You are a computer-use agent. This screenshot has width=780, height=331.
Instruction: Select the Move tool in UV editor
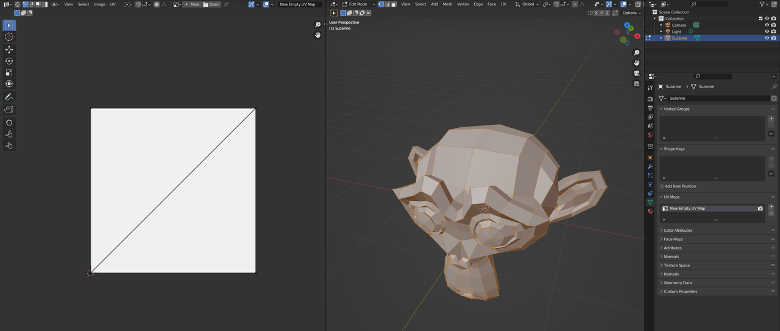pos(9,50)
